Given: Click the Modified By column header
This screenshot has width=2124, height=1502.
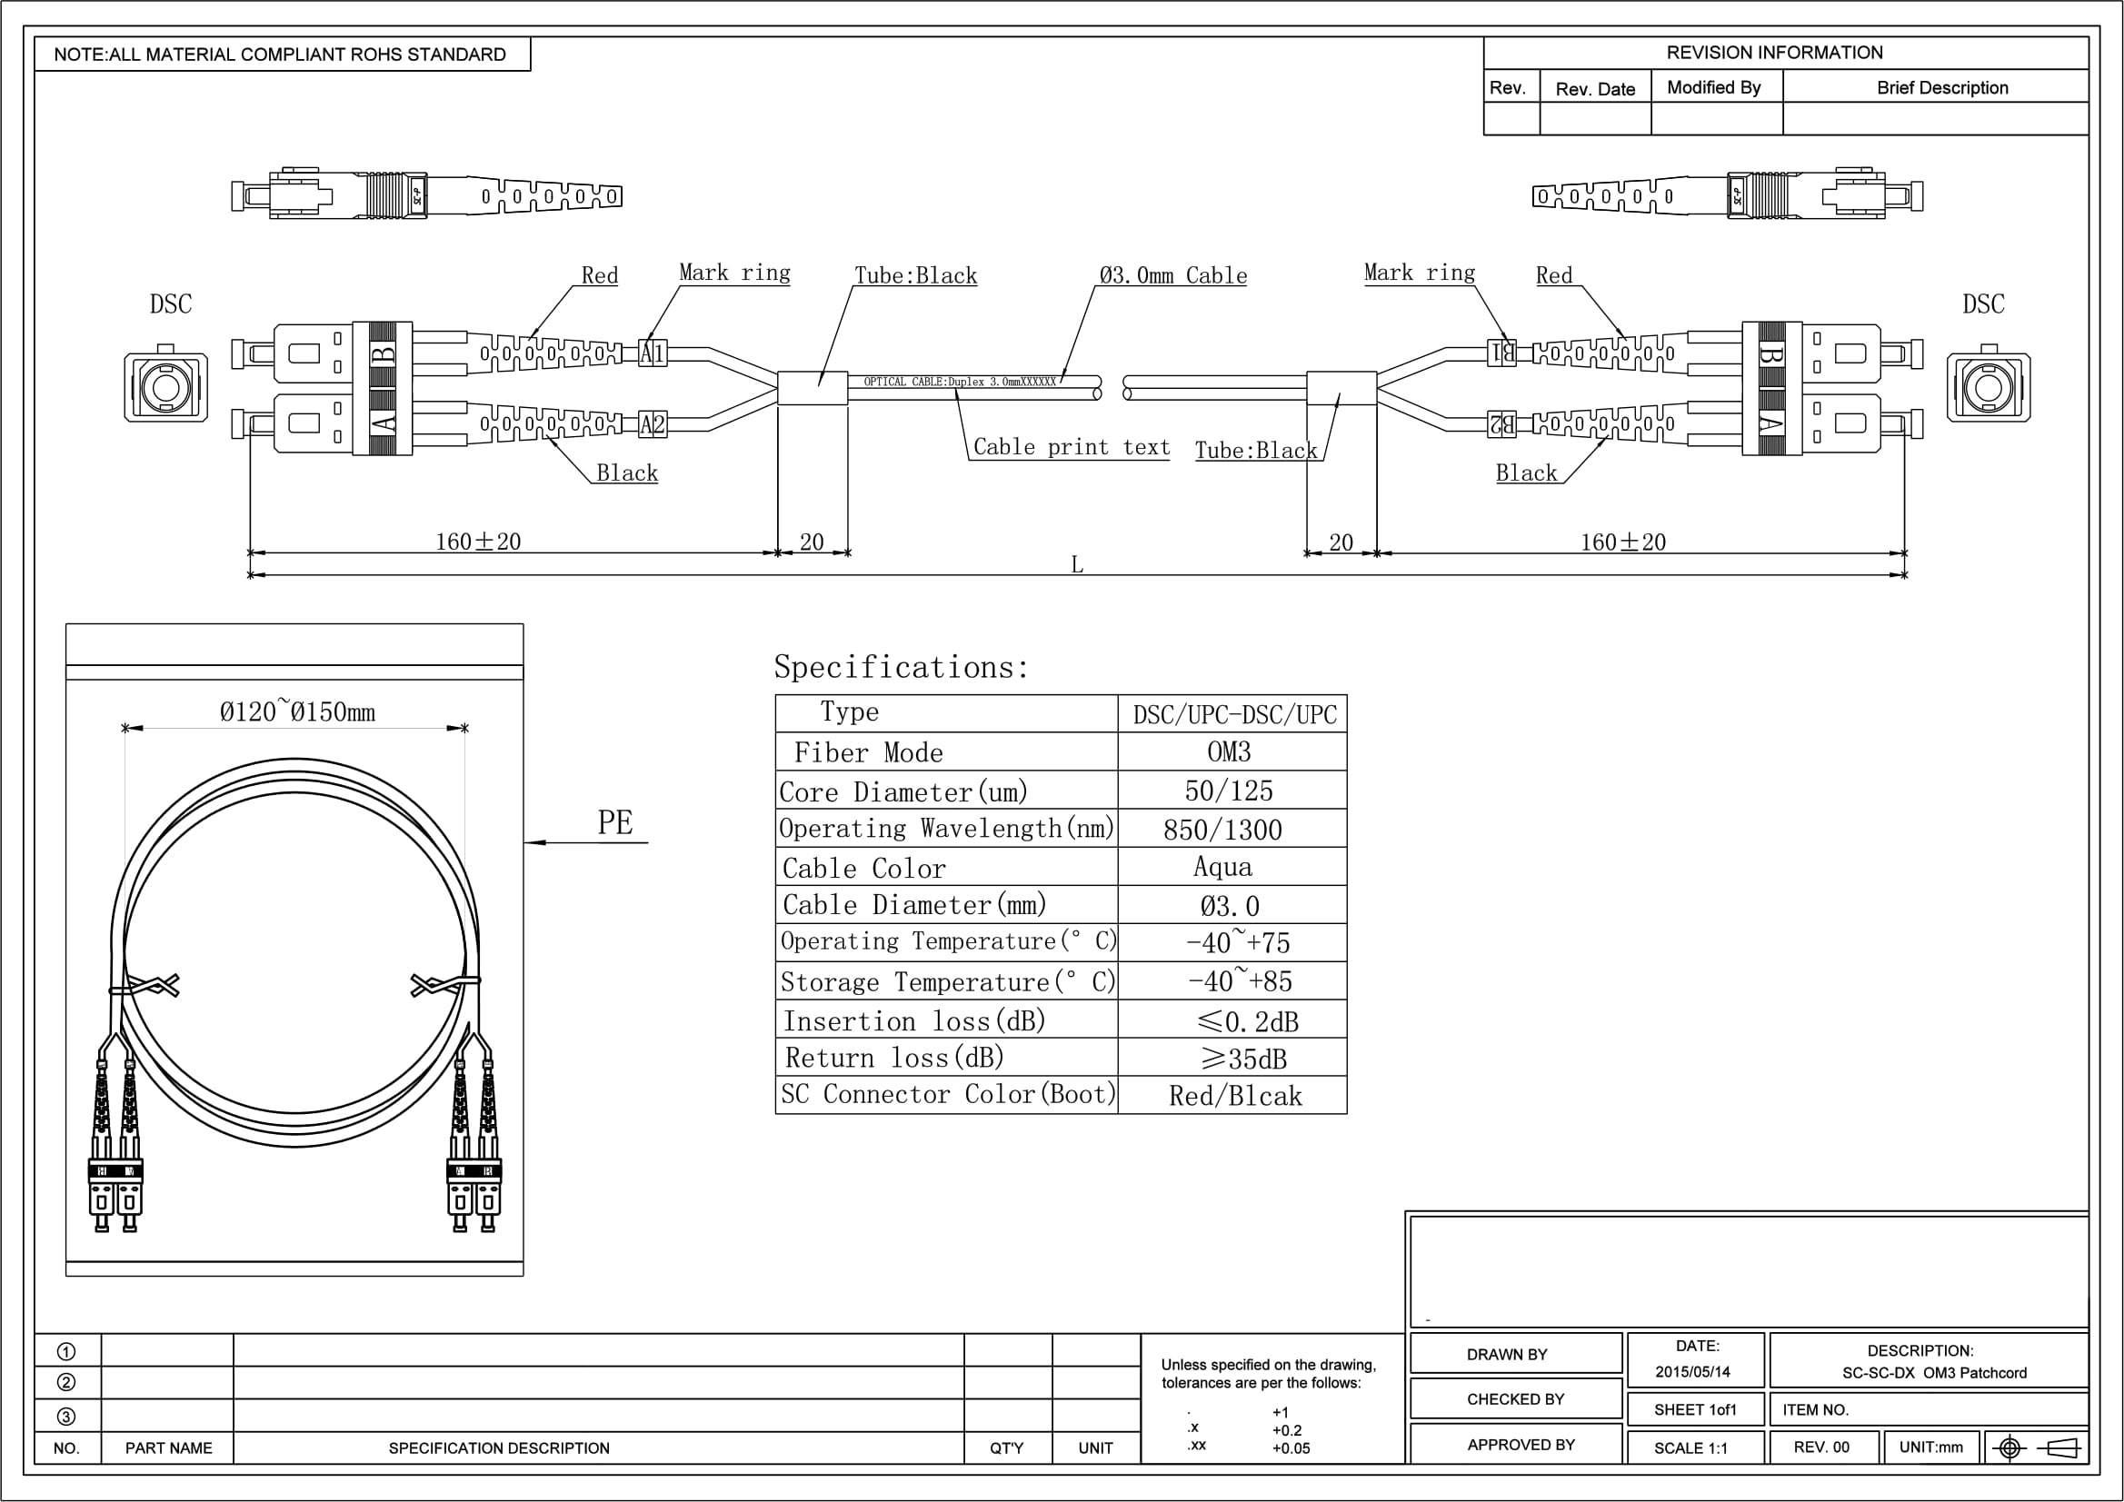Looking at the screenshot, I should click(x=1713, y=88).
